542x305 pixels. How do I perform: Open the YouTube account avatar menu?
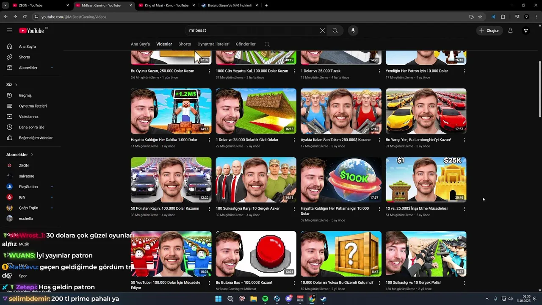525,30
